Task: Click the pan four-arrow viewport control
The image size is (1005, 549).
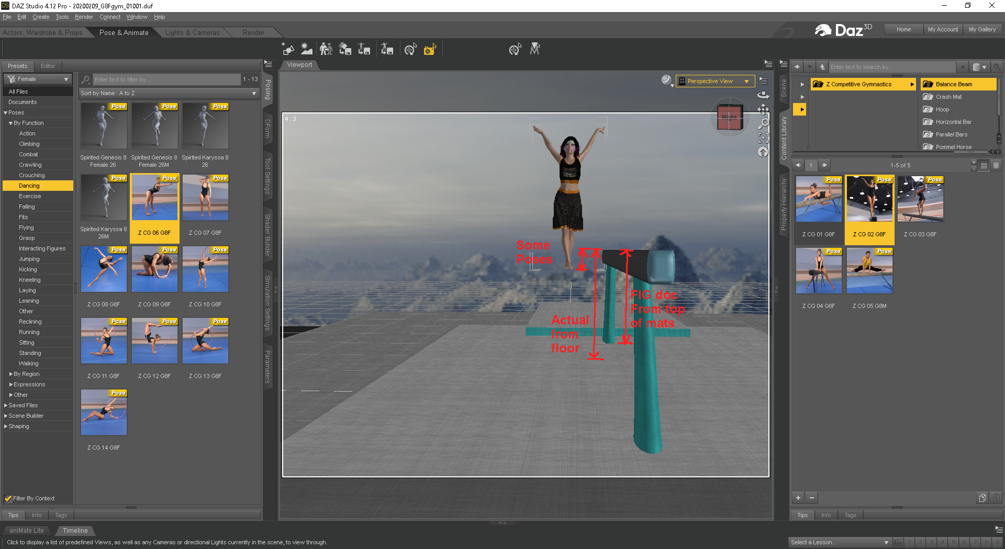Action: (763, 109)
